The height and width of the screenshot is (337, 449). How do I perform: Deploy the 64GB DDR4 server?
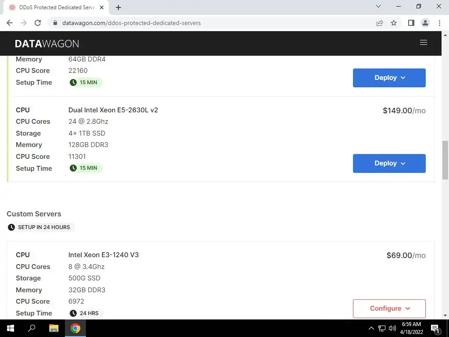[389, 78]
